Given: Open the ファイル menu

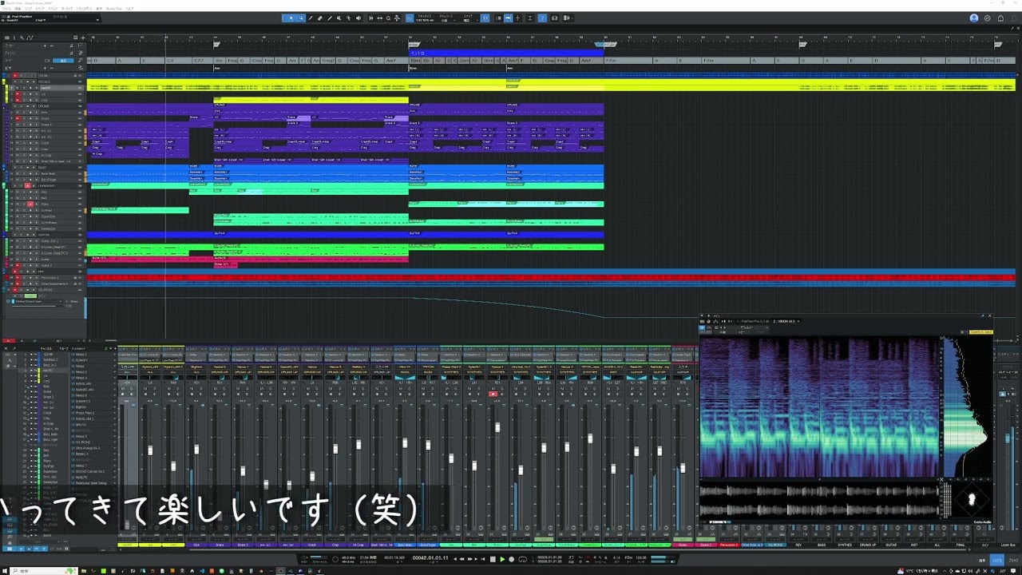Looking at the screenshot, I should tap(6, 9).
